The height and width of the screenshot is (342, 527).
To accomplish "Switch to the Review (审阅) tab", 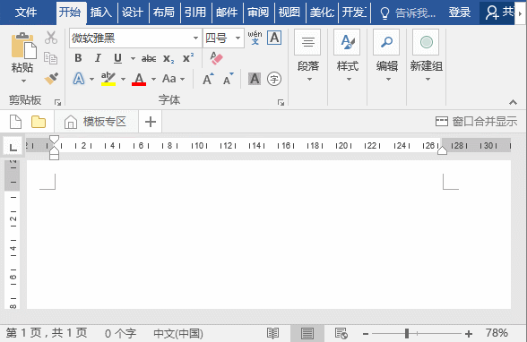I will pos(258,13).
